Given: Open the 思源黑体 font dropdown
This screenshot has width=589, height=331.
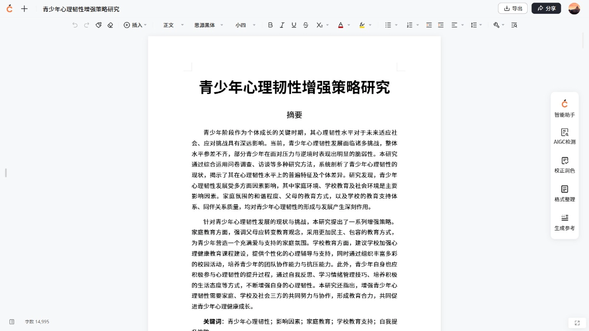Looking at the screenshot, I should point(208,25).
